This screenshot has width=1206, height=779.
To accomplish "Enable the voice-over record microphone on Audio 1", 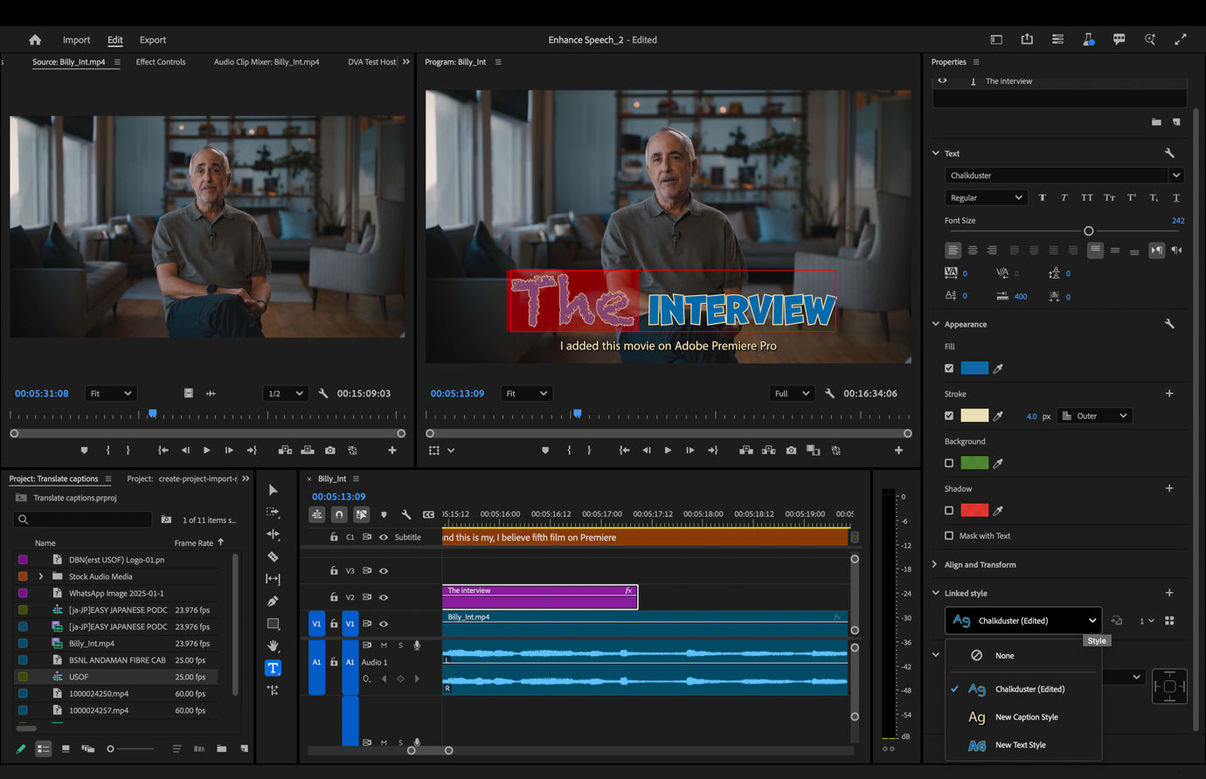I will click(417, 645).
